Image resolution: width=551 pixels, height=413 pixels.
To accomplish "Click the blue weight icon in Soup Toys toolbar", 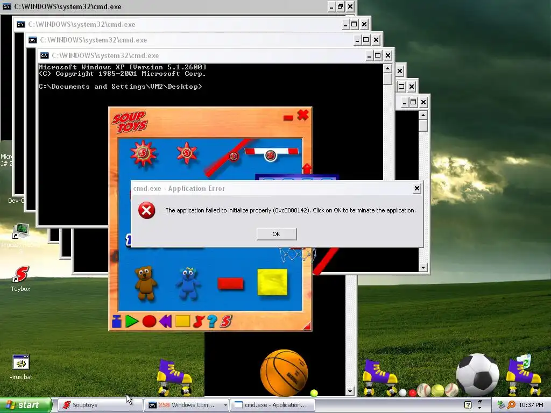I will 116,321.
